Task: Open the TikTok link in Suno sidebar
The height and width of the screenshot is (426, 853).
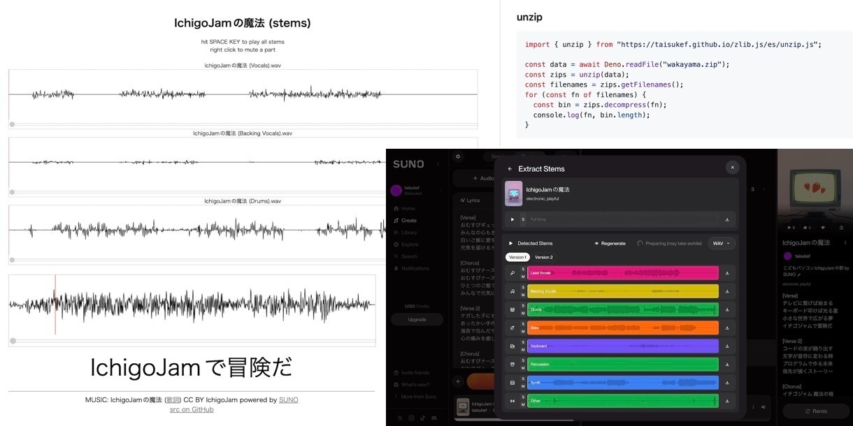Action: pos(422,418)
